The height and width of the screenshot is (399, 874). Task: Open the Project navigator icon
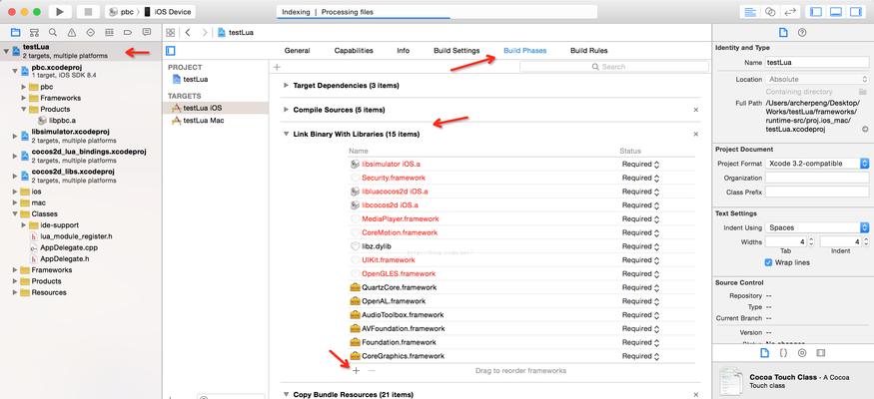[x=15, y=32]
